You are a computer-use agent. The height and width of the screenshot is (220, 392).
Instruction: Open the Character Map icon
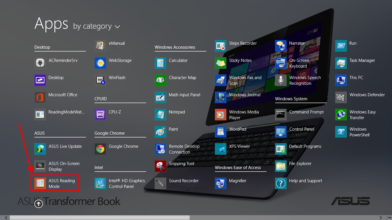[160, 80]
